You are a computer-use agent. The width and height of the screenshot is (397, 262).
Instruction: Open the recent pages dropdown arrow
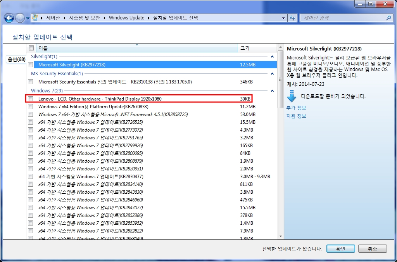click(28, 18)
